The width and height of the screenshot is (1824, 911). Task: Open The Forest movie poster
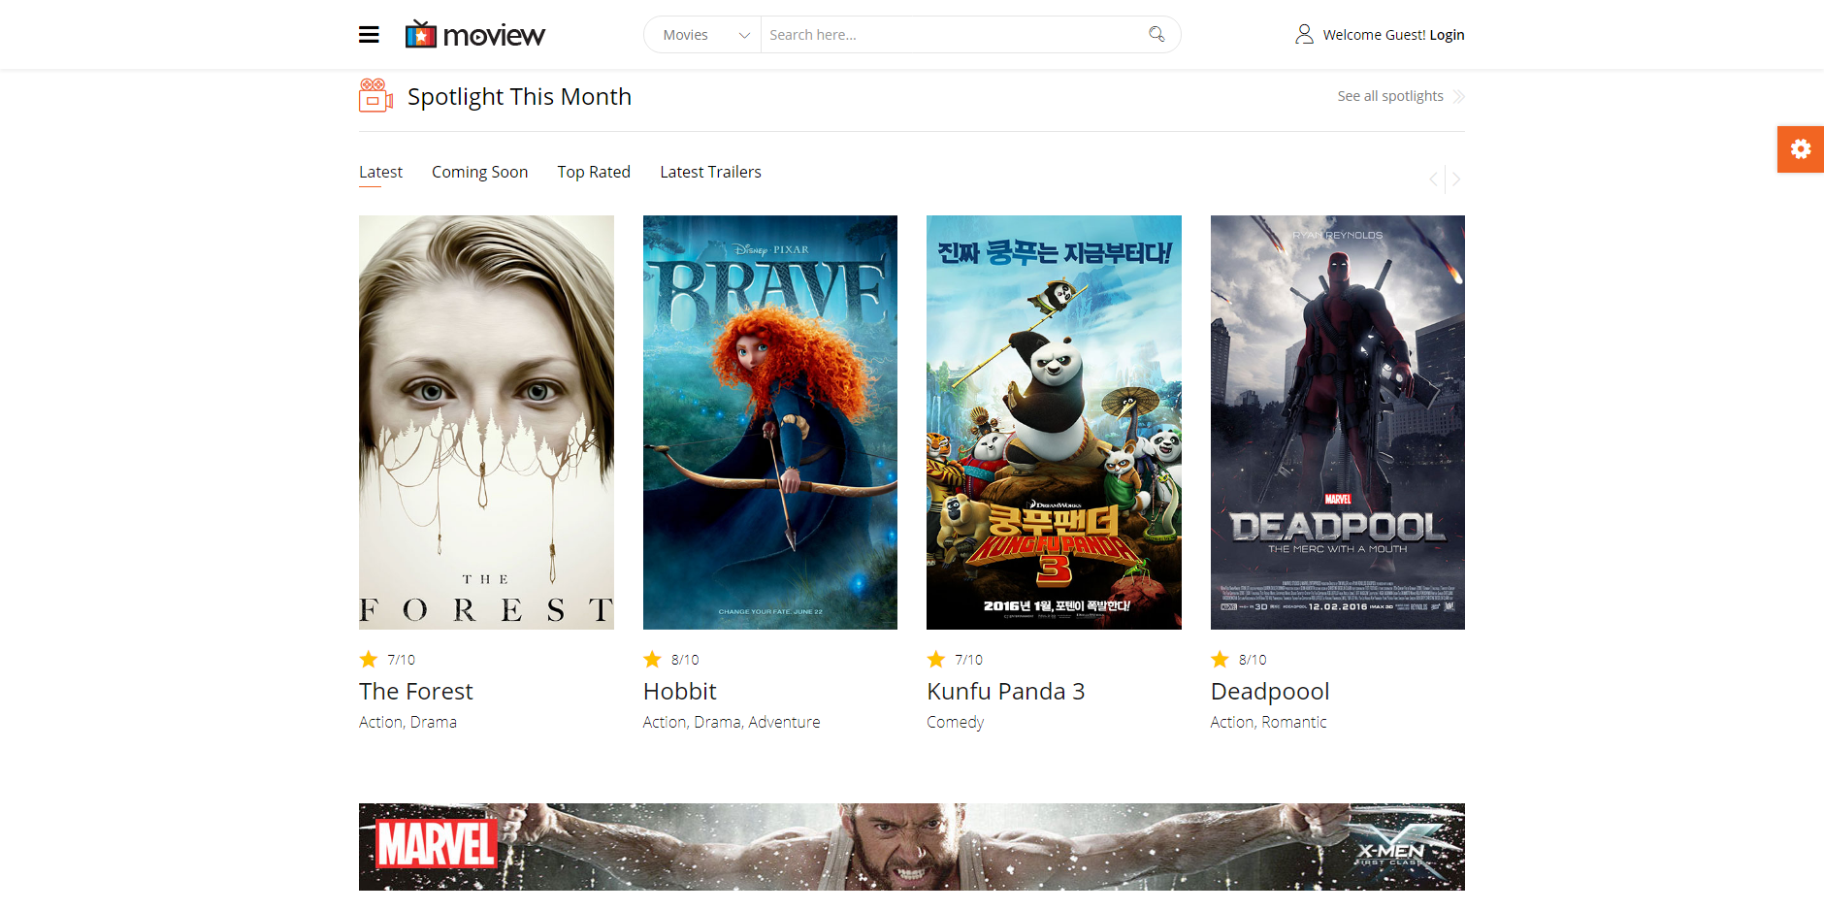point(486,422)
